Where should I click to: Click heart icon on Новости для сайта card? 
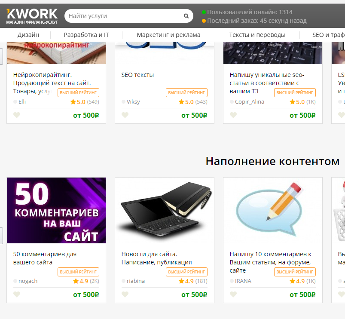(x=125, y=294)
